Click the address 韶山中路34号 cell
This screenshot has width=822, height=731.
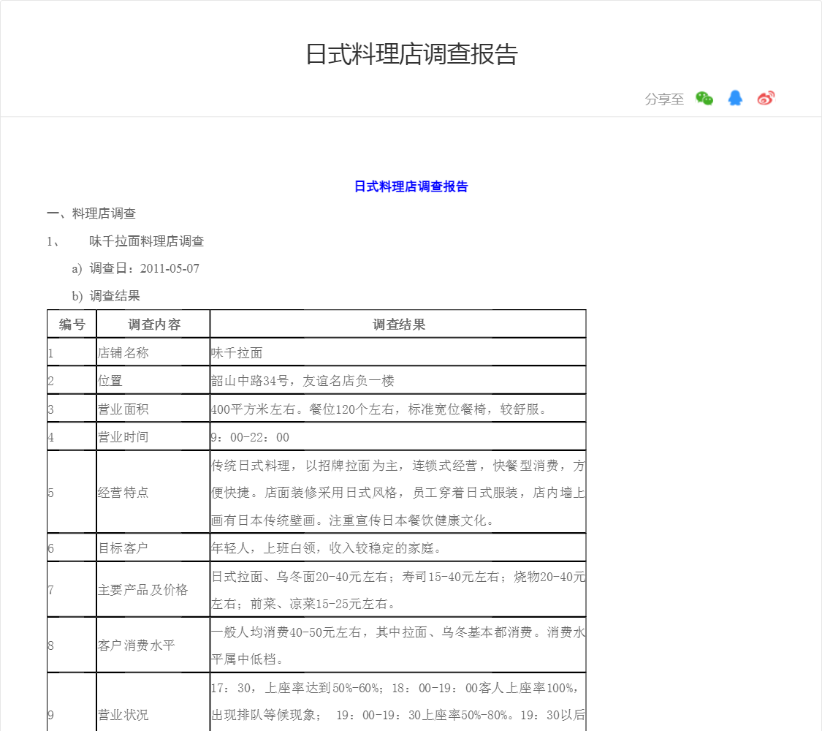tap(398, 380)
